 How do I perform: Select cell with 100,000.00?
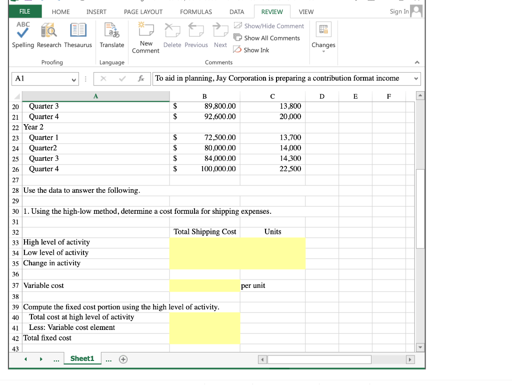click(204, 169)
